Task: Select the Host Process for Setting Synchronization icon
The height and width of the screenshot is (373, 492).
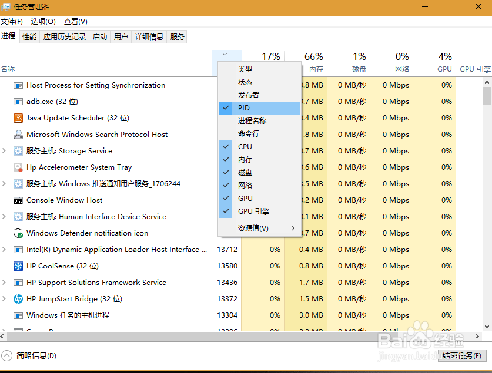Action: (18, 85)
